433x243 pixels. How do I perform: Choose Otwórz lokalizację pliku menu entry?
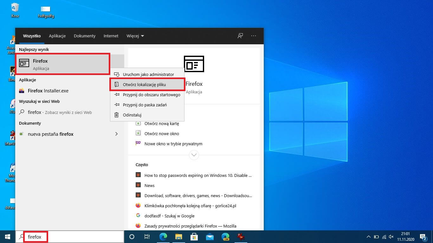click(147, 84)
